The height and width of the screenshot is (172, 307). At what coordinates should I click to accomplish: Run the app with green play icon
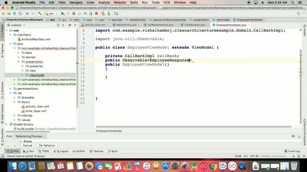[x=63, y=14]
